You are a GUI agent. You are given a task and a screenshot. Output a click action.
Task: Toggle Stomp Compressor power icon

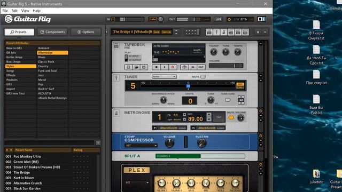(261, 135)
